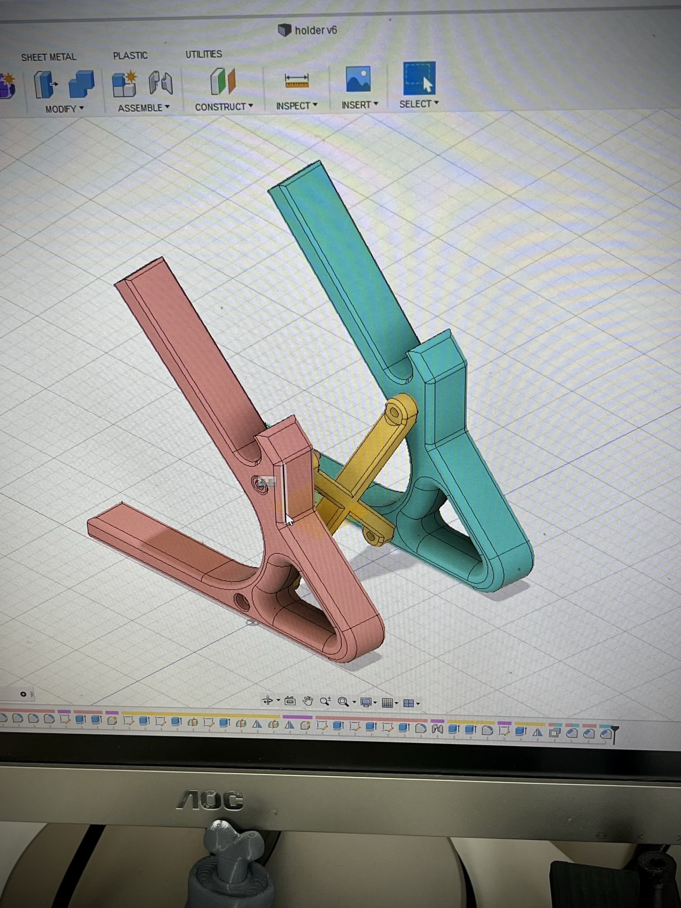Select the Press Pull tool icon
The image size is (681, 908).
(45, 84)
